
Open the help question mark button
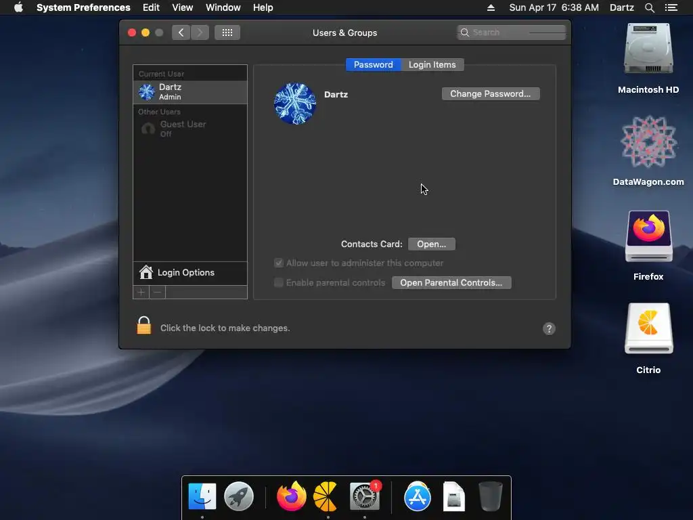[549, 328]
